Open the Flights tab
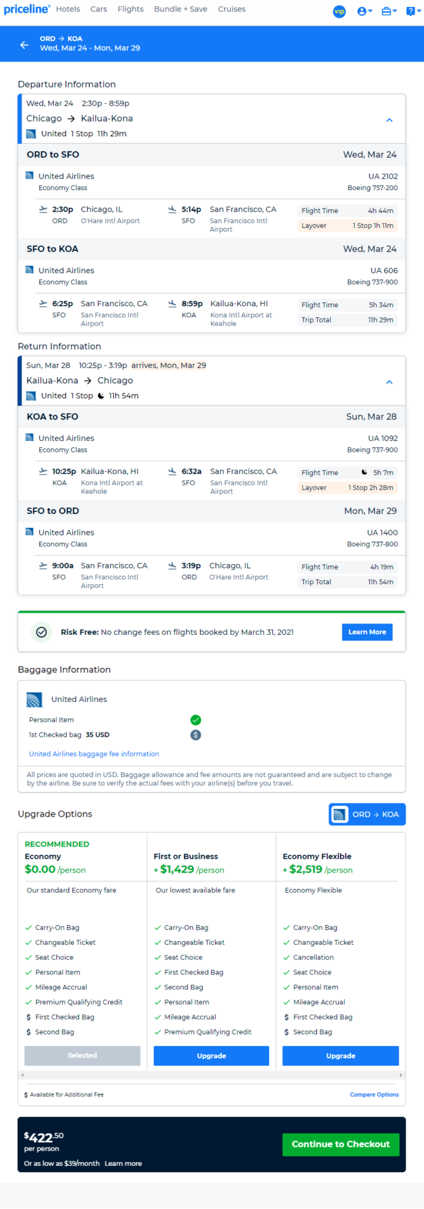The height and width of the screenshot is (1209, 424). [130, 10]
